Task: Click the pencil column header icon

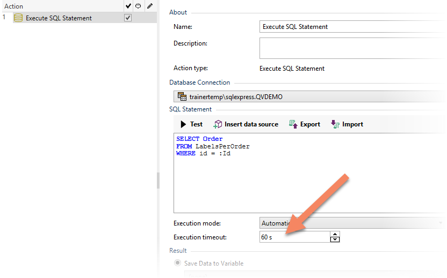Action: click(x=149, y=6)
